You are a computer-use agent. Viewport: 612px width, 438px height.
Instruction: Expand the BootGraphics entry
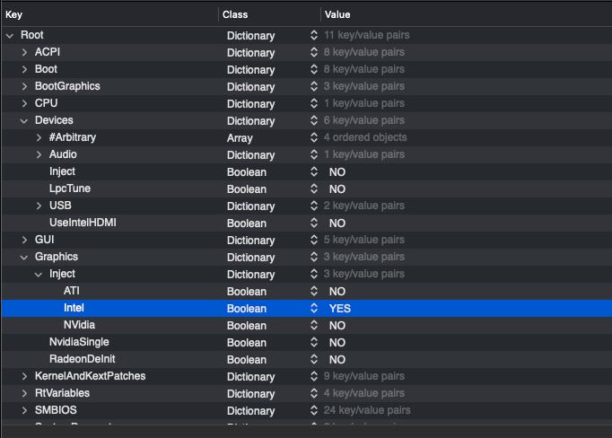pyautogui.click(x=24, y=86)
